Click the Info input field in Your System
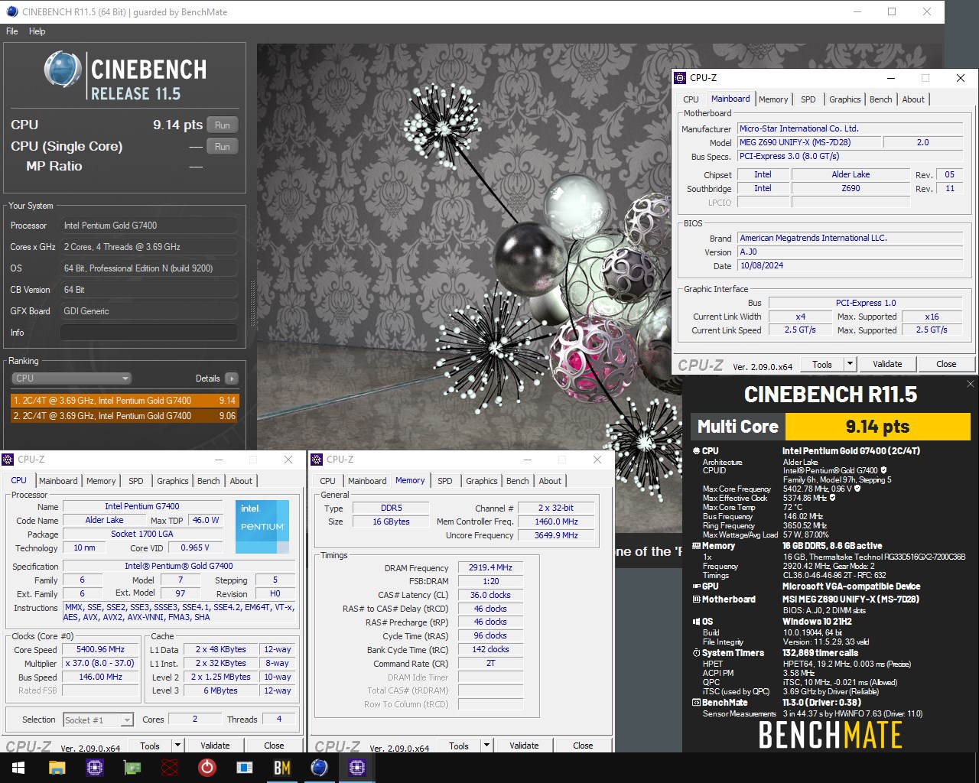The width and height of the screenshot is (979, 783). click(x=149, y=333)
